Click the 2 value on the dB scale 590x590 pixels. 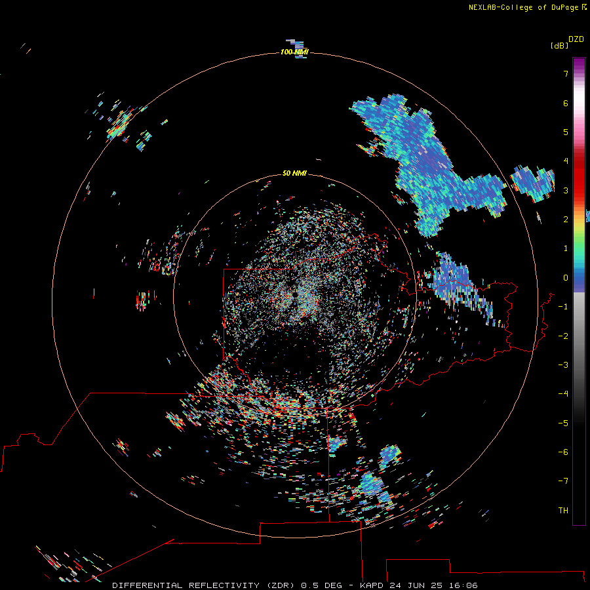coord(566,220)
